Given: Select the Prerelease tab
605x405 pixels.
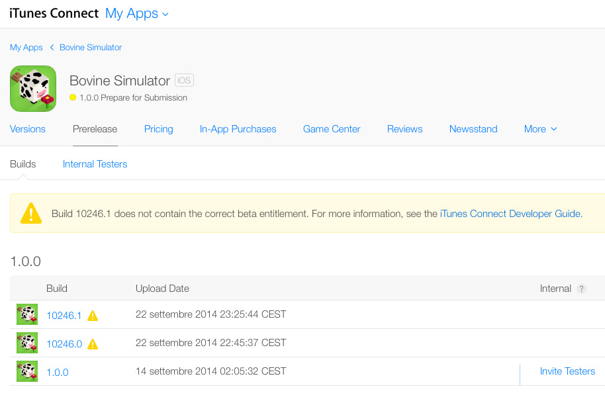Looking at the screenshot, I should [x=95, y=129].
